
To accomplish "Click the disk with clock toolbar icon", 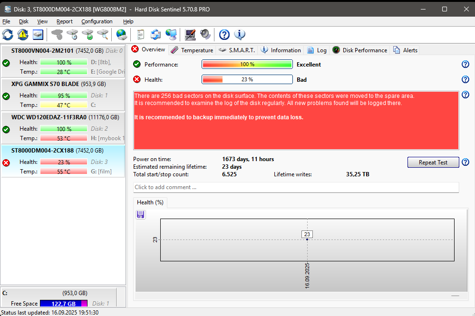I will 72,35.
